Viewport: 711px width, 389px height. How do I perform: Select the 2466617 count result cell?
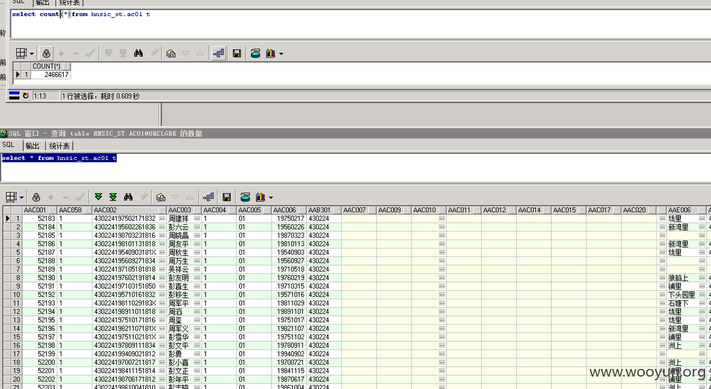click(x=51, y=75)
